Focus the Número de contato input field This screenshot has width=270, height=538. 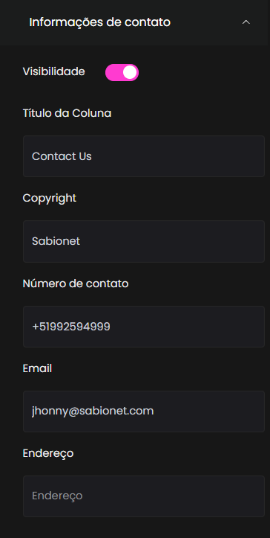(144, 327)
